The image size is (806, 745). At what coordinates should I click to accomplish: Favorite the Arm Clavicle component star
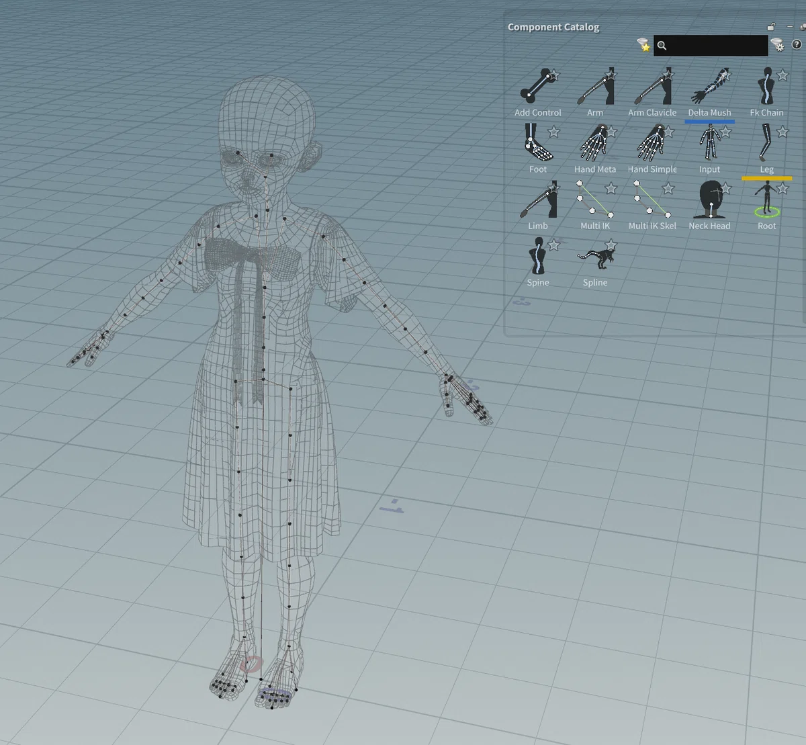pos(668,75)
